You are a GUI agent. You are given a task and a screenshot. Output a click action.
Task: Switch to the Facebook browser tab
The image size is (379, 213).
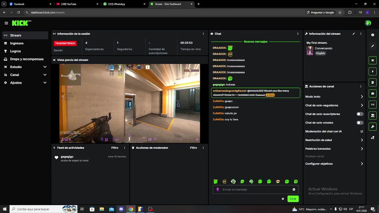[30, 4]
